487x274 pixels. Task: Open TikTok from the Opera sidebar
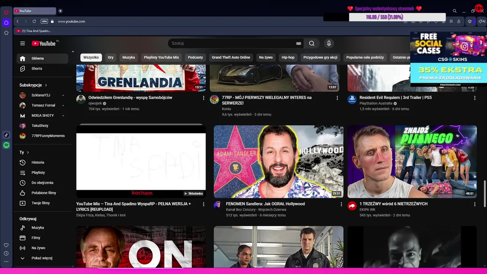pos(6,135)
